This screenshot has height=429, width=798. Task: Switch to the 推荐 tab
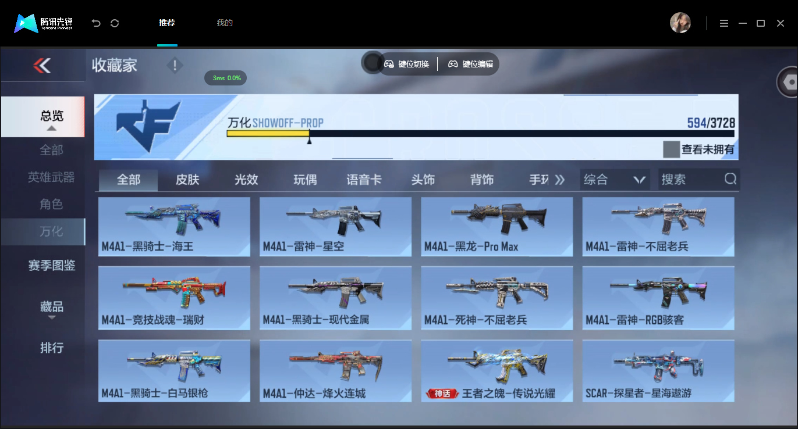point(167,23)
